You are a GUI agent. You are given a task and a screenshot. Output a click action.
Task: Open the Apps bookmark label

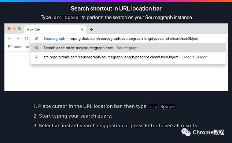pyautogui.click(x=18, y=47)
